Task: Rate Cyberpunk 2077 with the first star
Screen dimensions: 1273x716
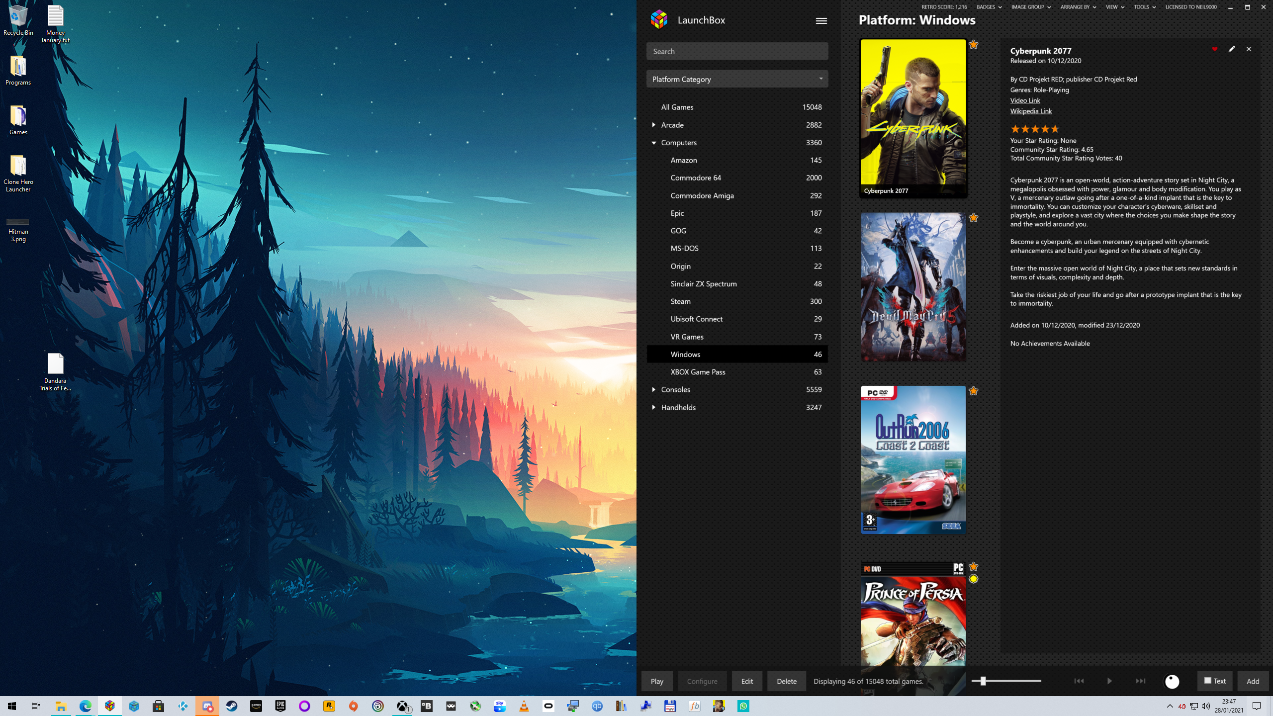Action: pyautogui.click(x=1015, y=129)
